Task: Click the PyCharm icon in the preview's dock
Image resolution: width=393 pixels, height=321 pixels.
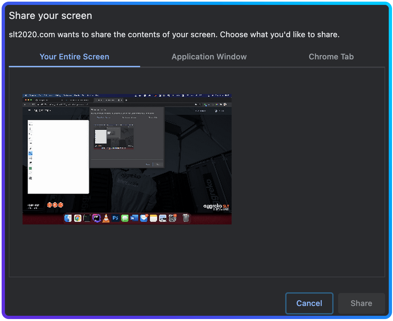Action: tap(96, 218)
